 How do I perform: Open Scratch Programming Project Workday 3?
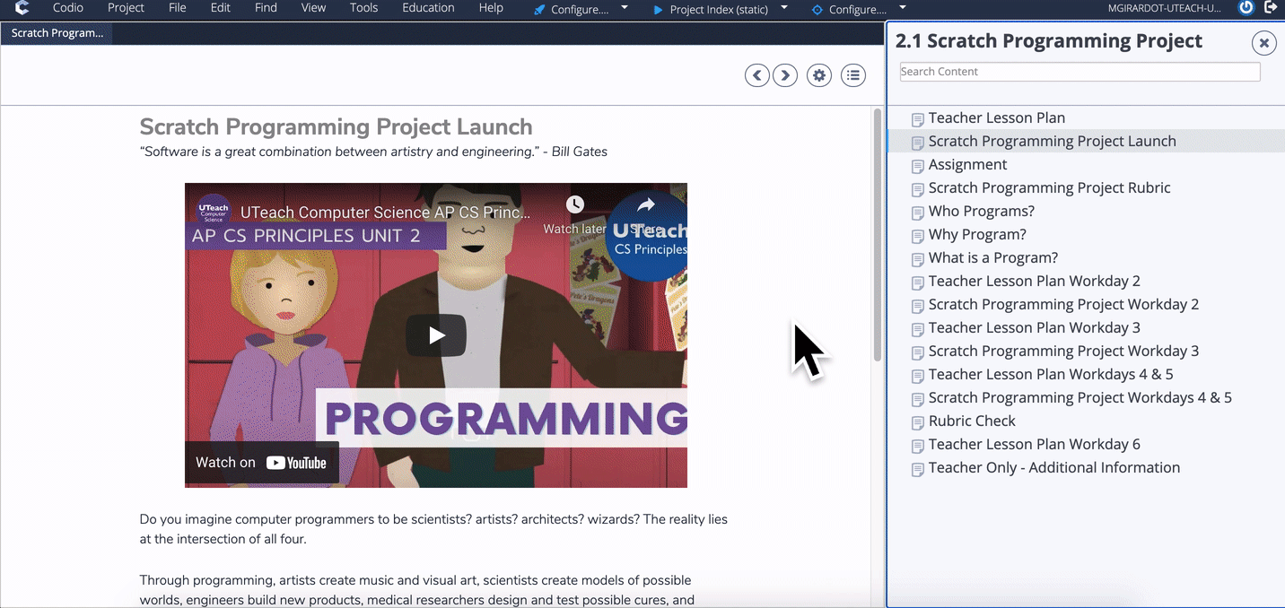1063,351
